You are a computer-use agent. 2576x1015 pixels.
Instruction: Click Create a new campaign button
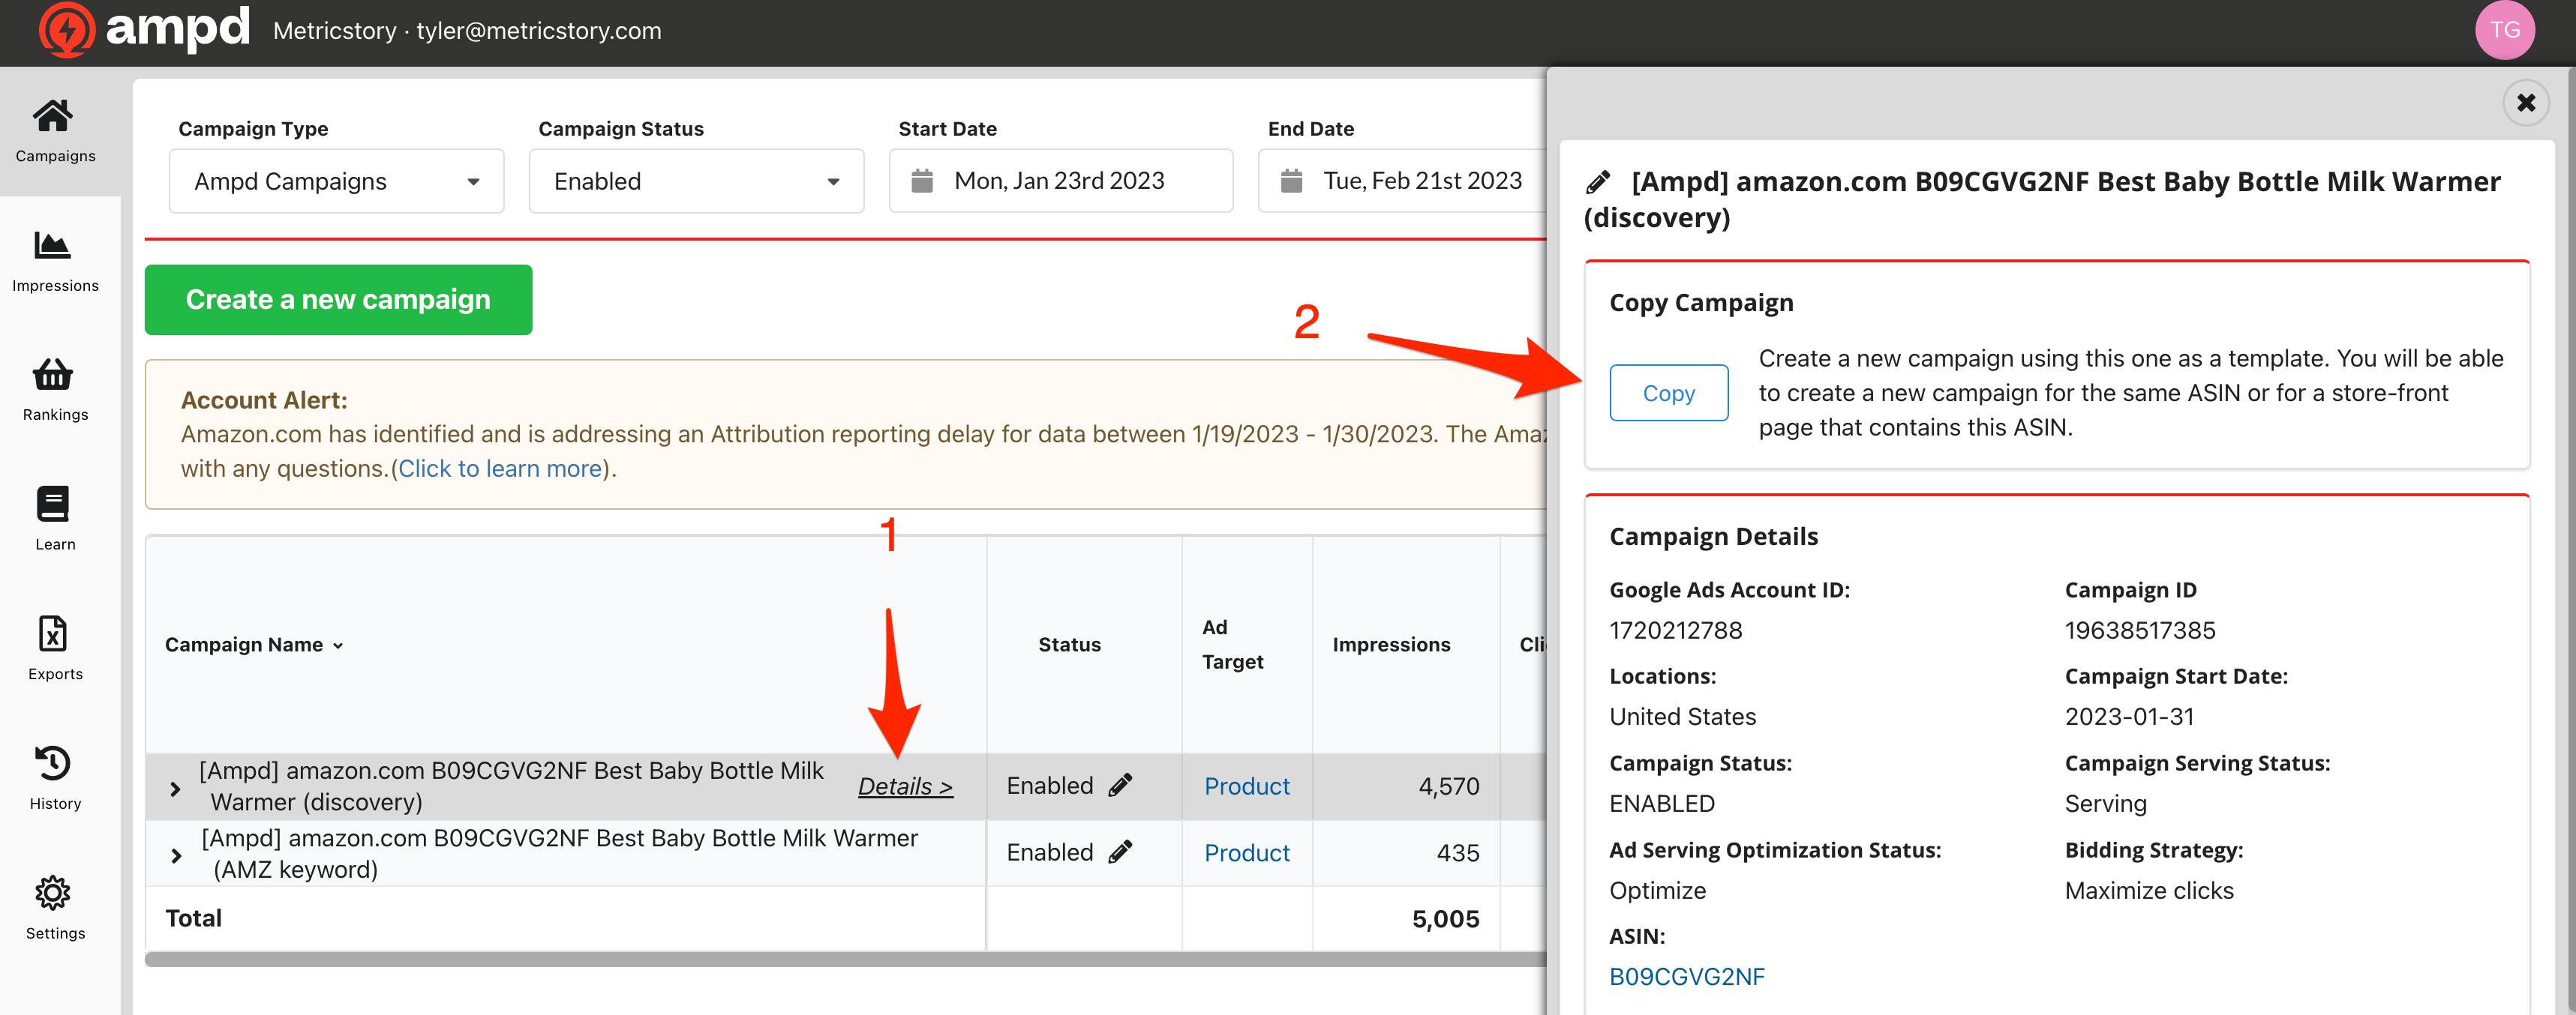(x=338, y=300)
